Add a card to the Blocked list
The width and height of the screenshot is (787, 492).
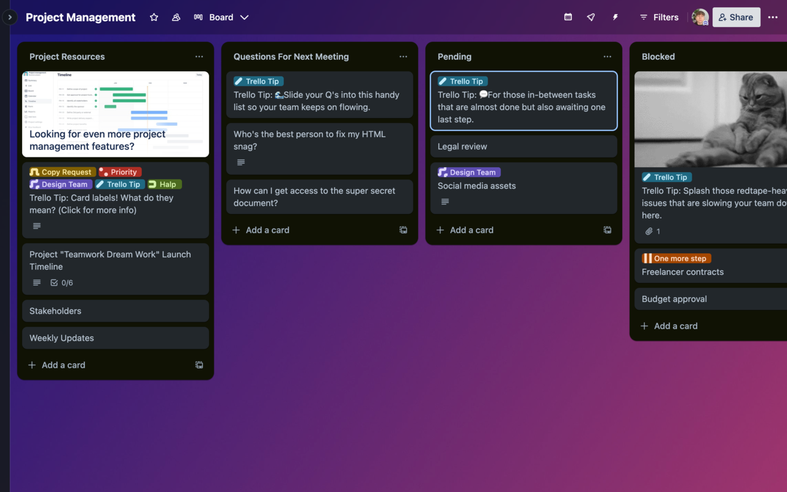pos(669,325)
